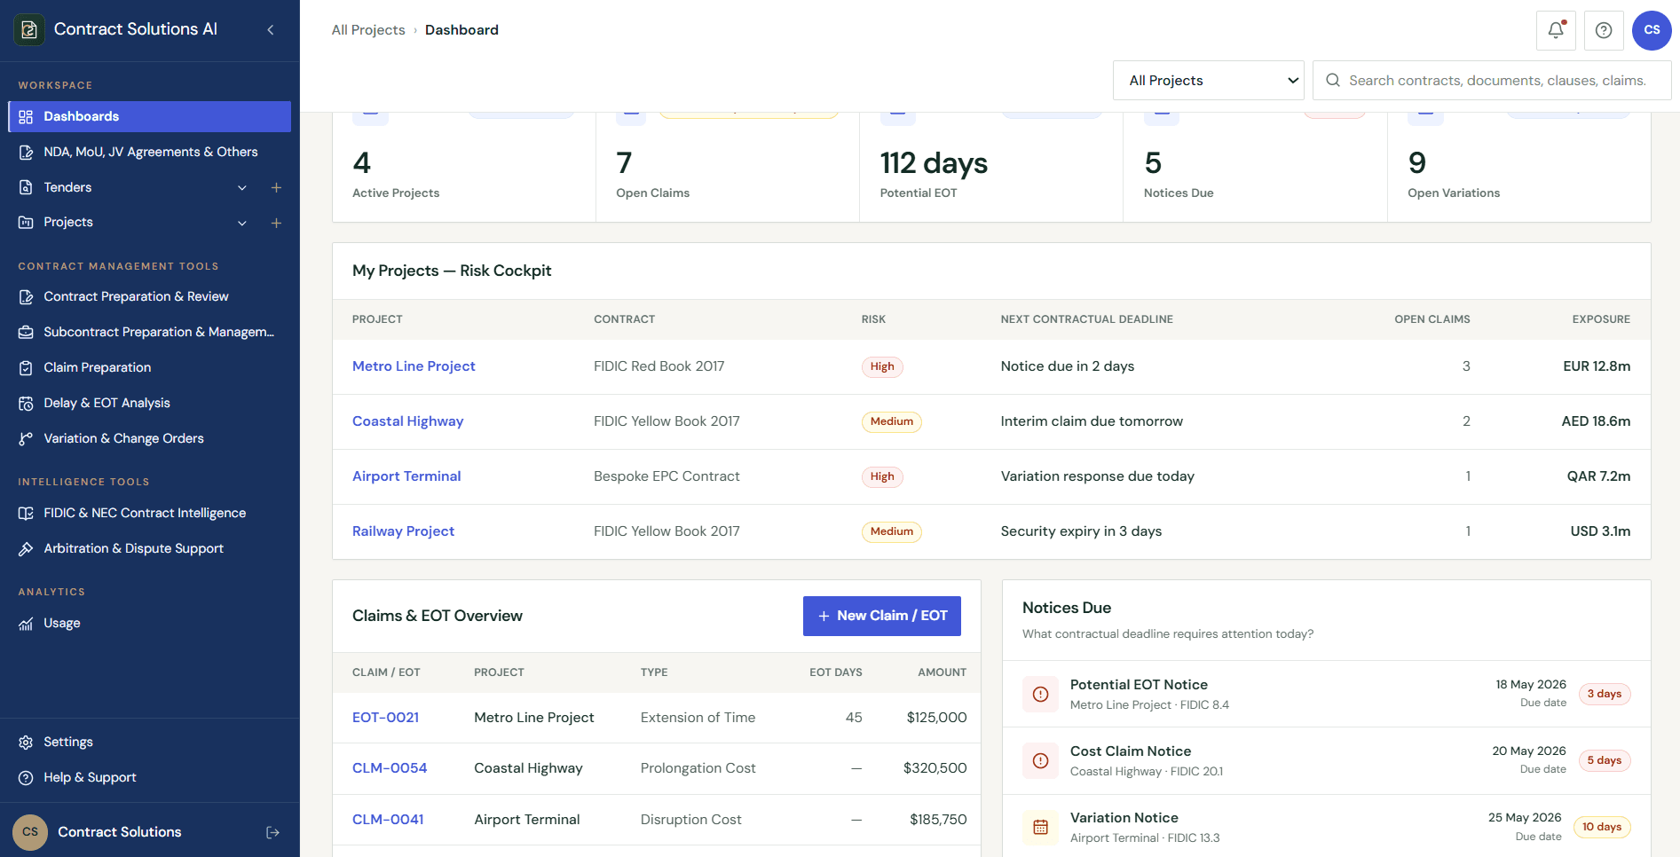Open the CS user avatar menu
This screenshot has height=857, width=1680.
coord(1652,30)
